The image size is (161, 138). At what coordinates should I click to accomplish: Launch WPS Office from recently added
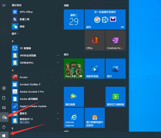[x=35, y=12]
